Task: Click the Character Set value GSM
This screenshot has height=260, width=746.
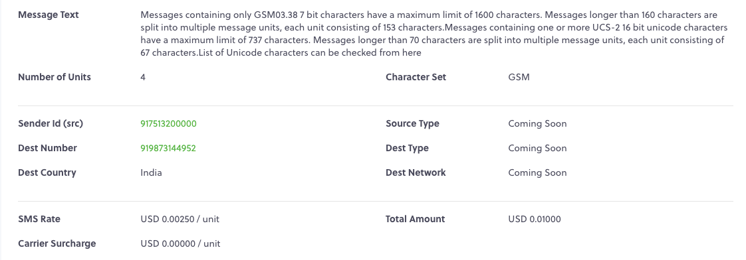Action: (519, 78)
